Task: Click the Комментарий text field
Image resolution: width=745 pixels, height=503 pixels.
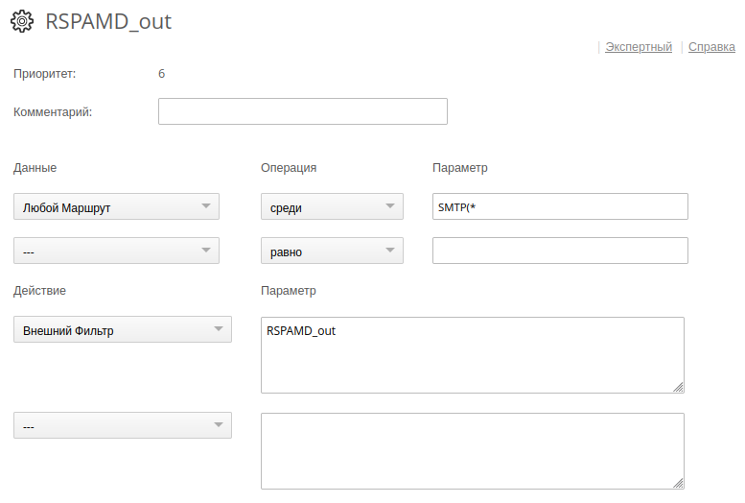Action: (x=302, y=111)
